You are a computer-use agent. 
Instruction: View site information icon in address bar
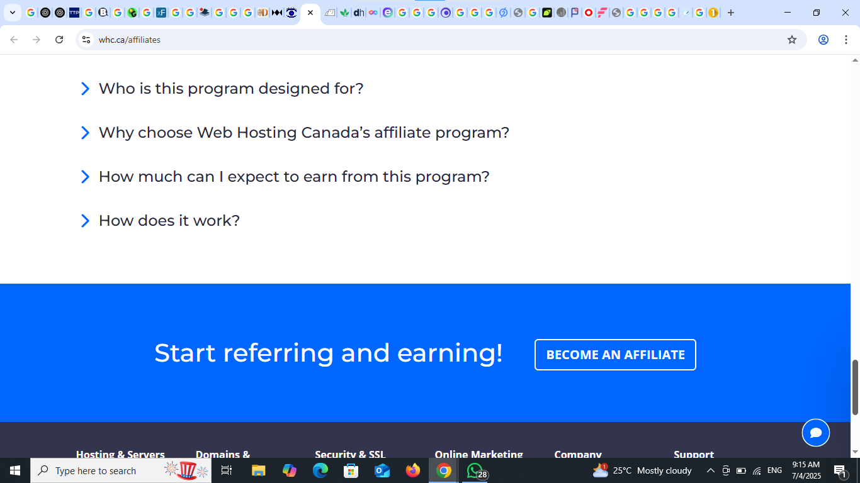point(86,40)
